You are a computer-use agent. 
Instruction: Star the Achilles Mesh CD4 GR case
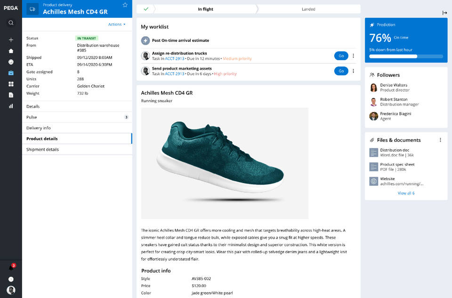click(124, 5)
